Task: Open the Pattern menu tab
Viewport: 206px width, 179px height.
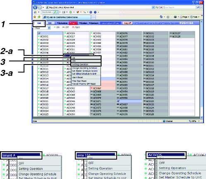Action: coord(83,23)
